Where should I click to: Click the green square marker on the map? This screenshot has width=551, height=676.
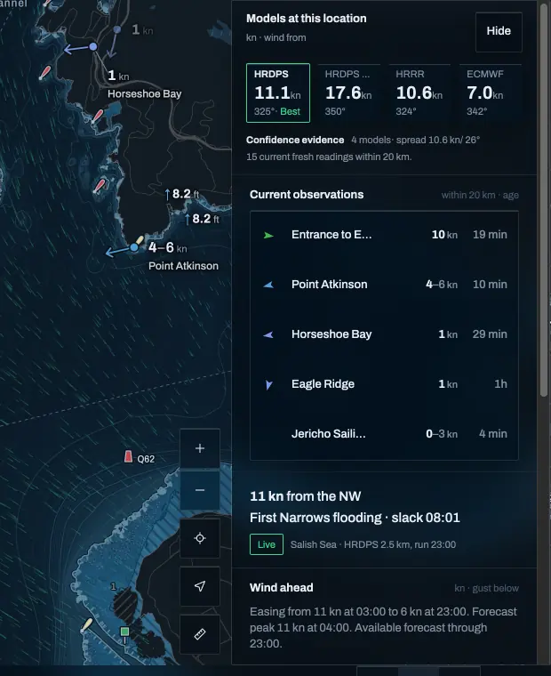[124, 632]
